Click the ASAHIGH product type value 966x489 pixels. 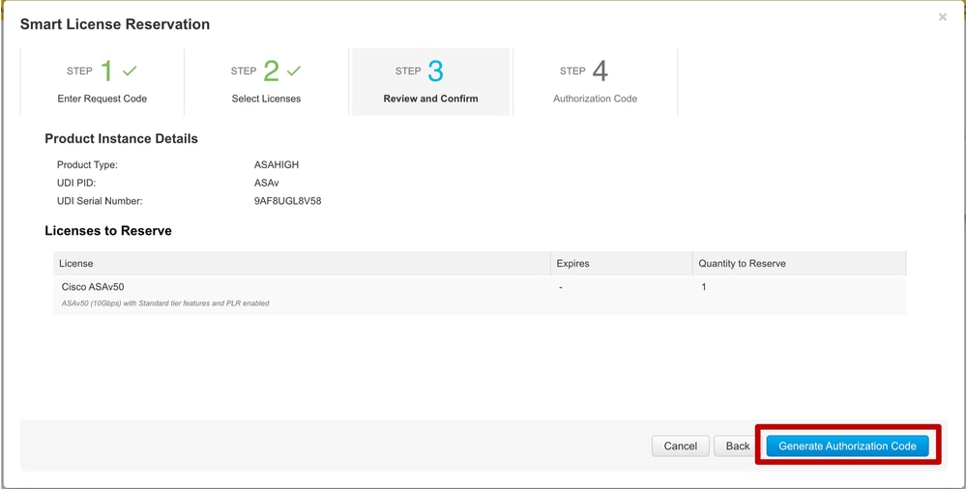pos(277,165)
